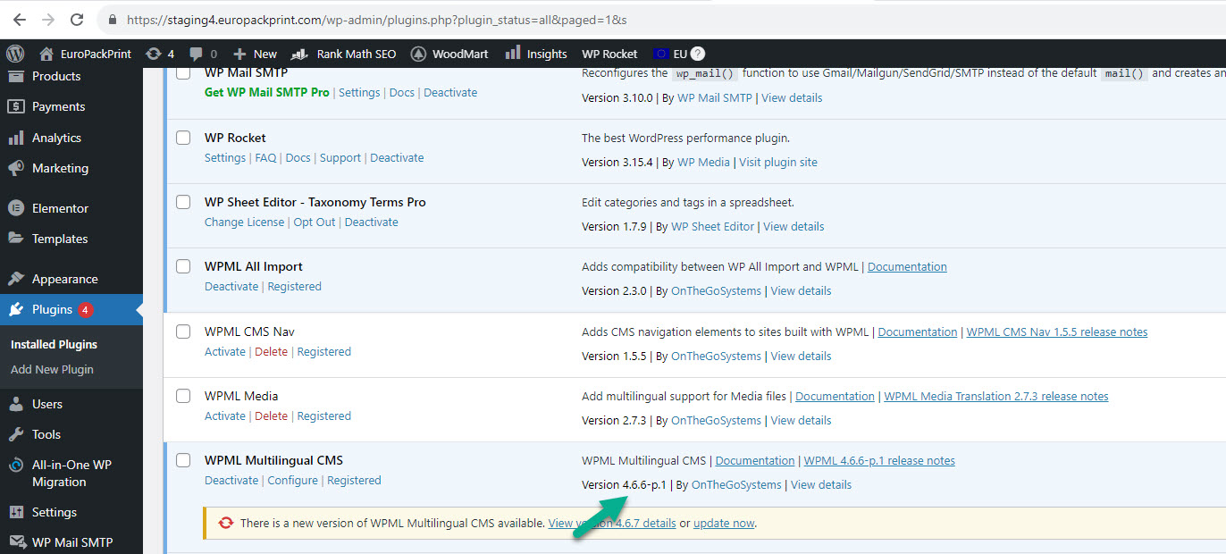
Task: Click the browser back arrow
Action: (x=20, y=19)
